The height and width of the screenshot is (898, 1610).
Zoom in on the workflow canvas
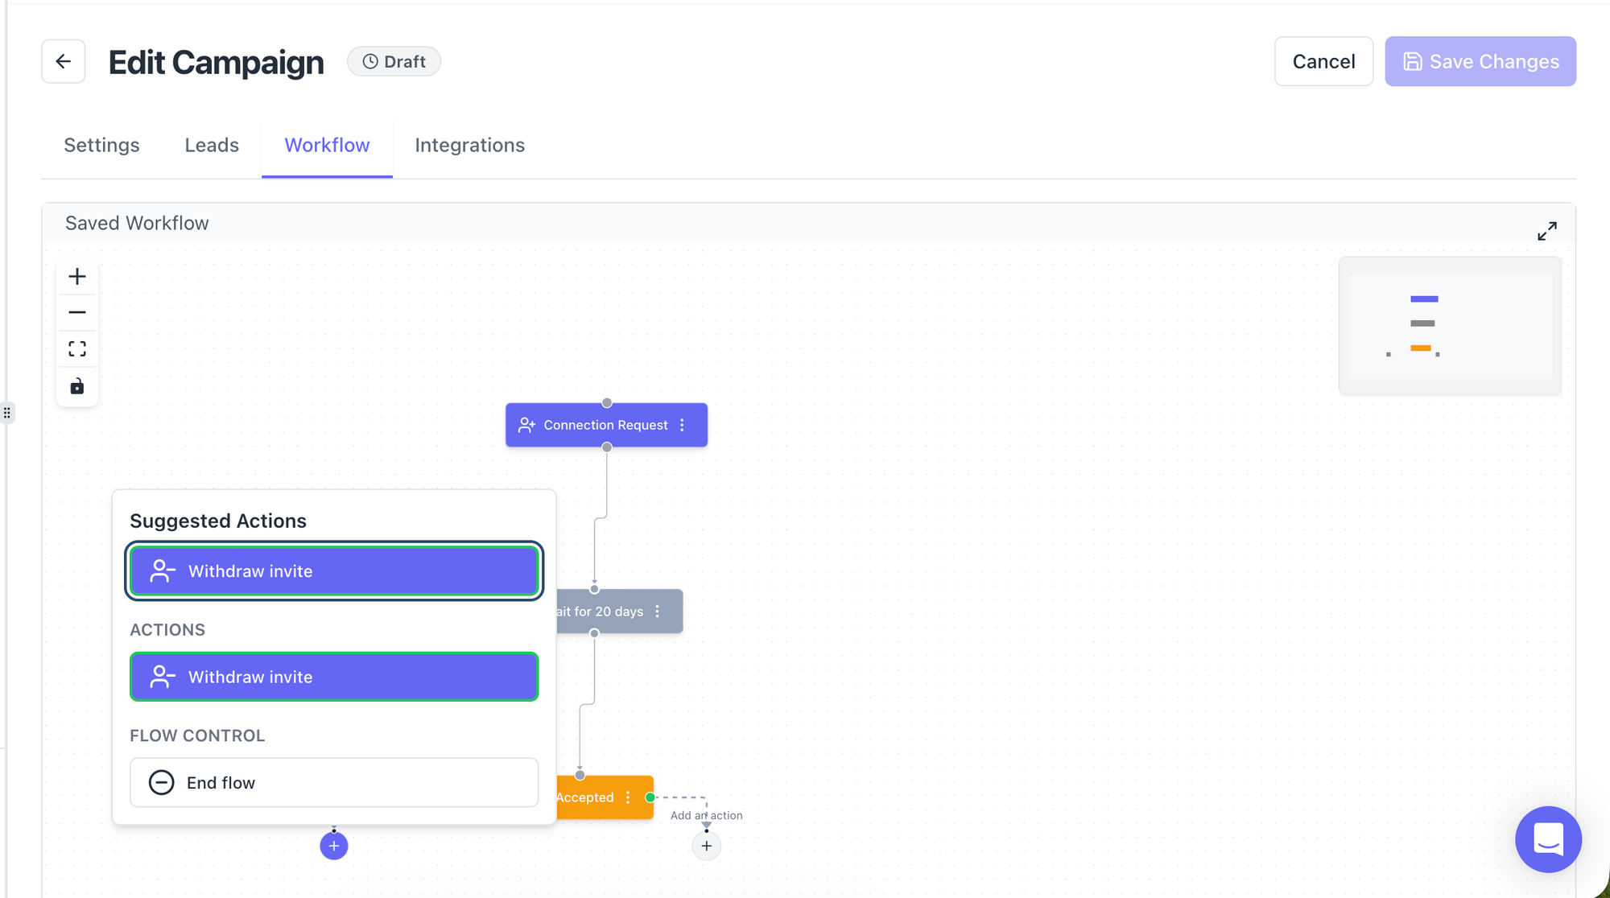point(77,277)
